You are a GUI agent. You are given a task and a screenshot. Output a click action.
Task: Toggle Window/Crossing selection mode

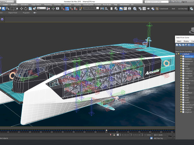point(16,8)
